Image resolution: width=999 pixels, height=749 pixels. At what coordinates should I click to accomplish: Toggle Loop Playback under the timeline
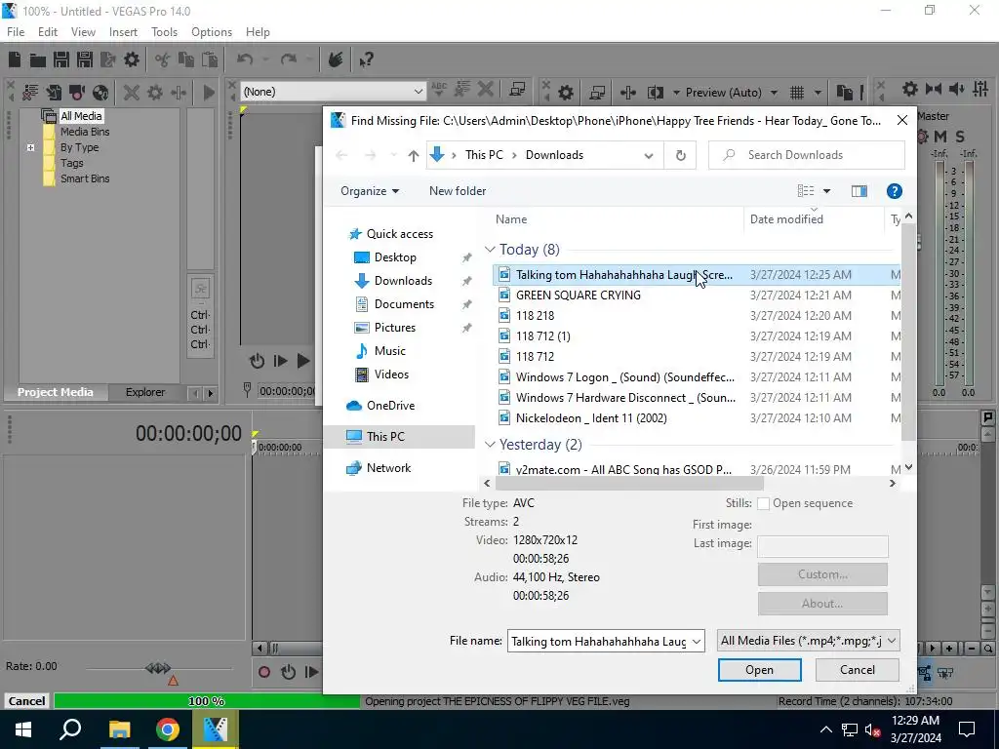coord(288,672)
